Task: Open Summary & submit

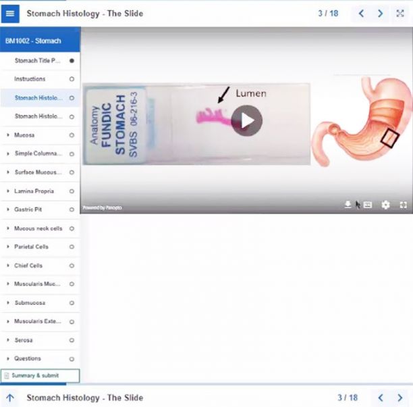Action: coord(40,376)
